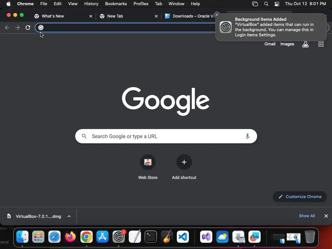Open the Gmail link
This screenshot has width=332, height=249.
coord(270,44)
